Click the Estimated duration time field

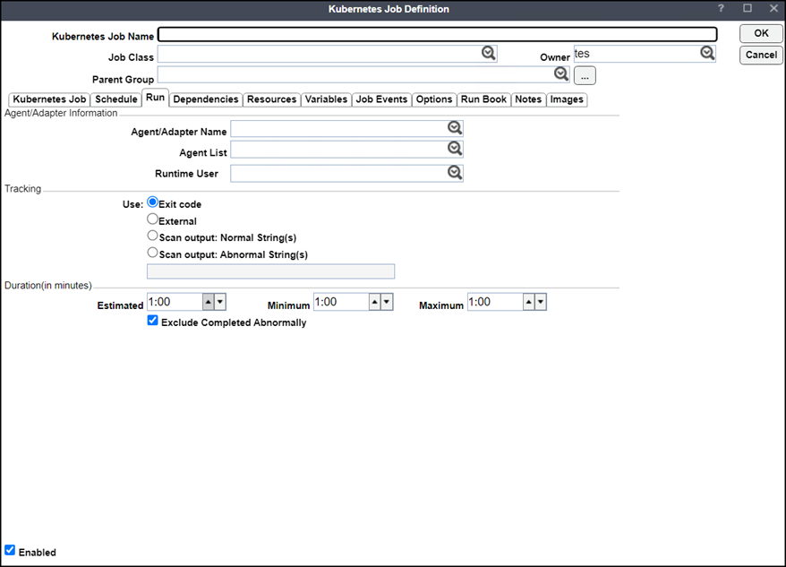[175, 302]
